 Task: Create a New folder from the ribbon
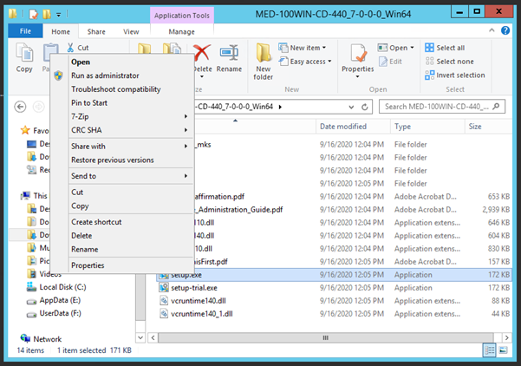264,62
